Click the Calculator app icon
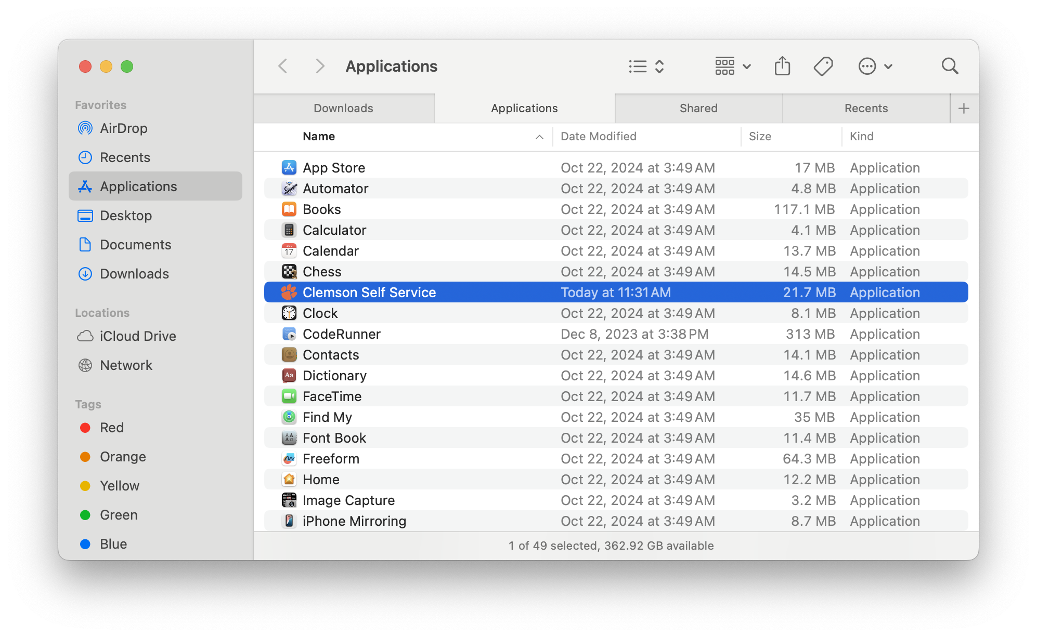 pyautogui.click(x=289, y=230)
